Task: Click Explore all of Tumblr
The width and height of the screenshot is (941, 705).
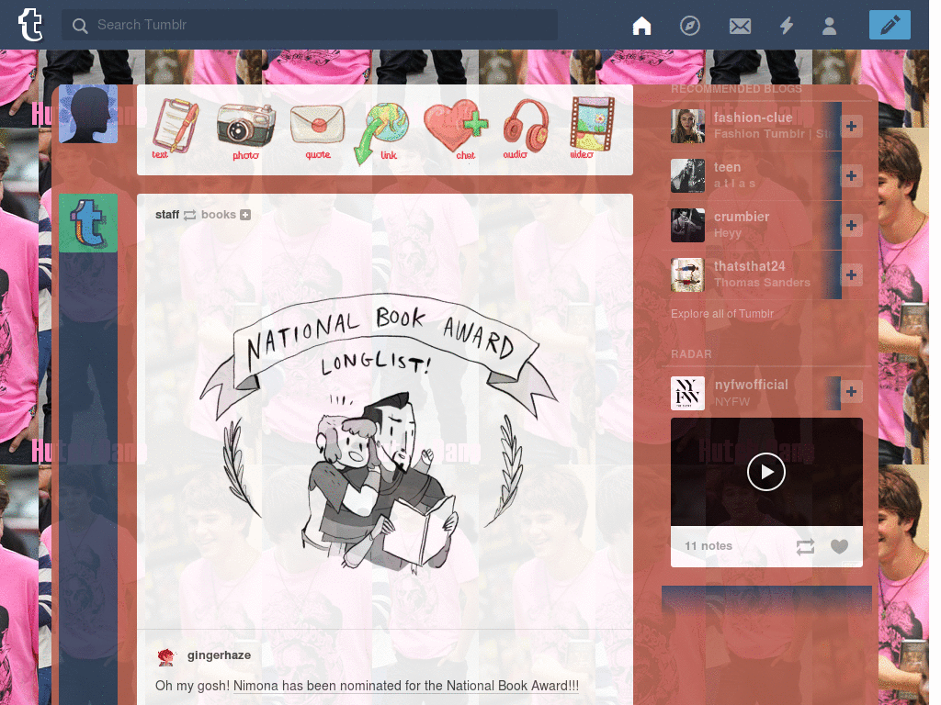Action: point(722,314)
